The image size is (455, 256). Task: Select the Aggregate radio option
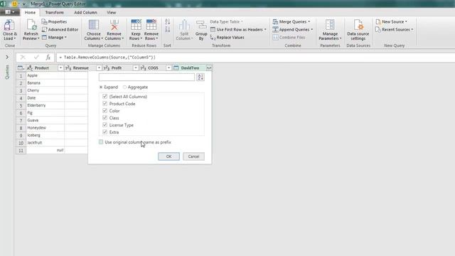point(125,87)
